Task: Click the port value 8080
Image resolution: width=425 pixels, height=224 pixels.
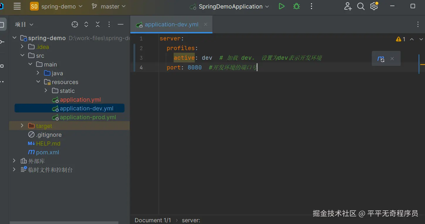Action: [x=195, y=67]
